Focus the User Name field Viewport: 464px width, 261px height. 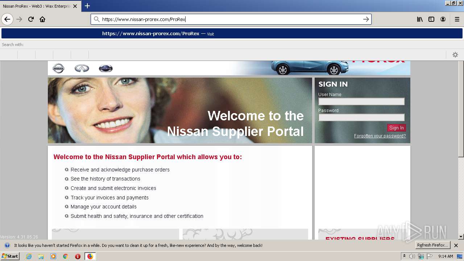tap(361, 101)
